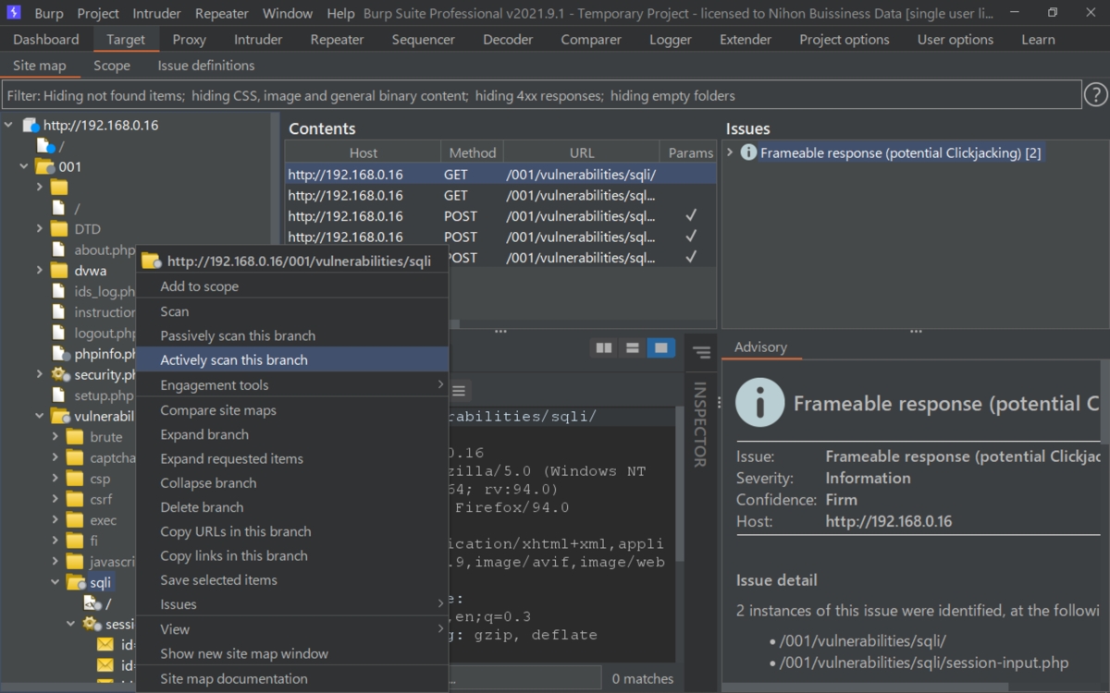This screenshot has height=693, width=1110.
Task: Open the Inspector panel toggle icon
Action: click(x=701, y=352)
